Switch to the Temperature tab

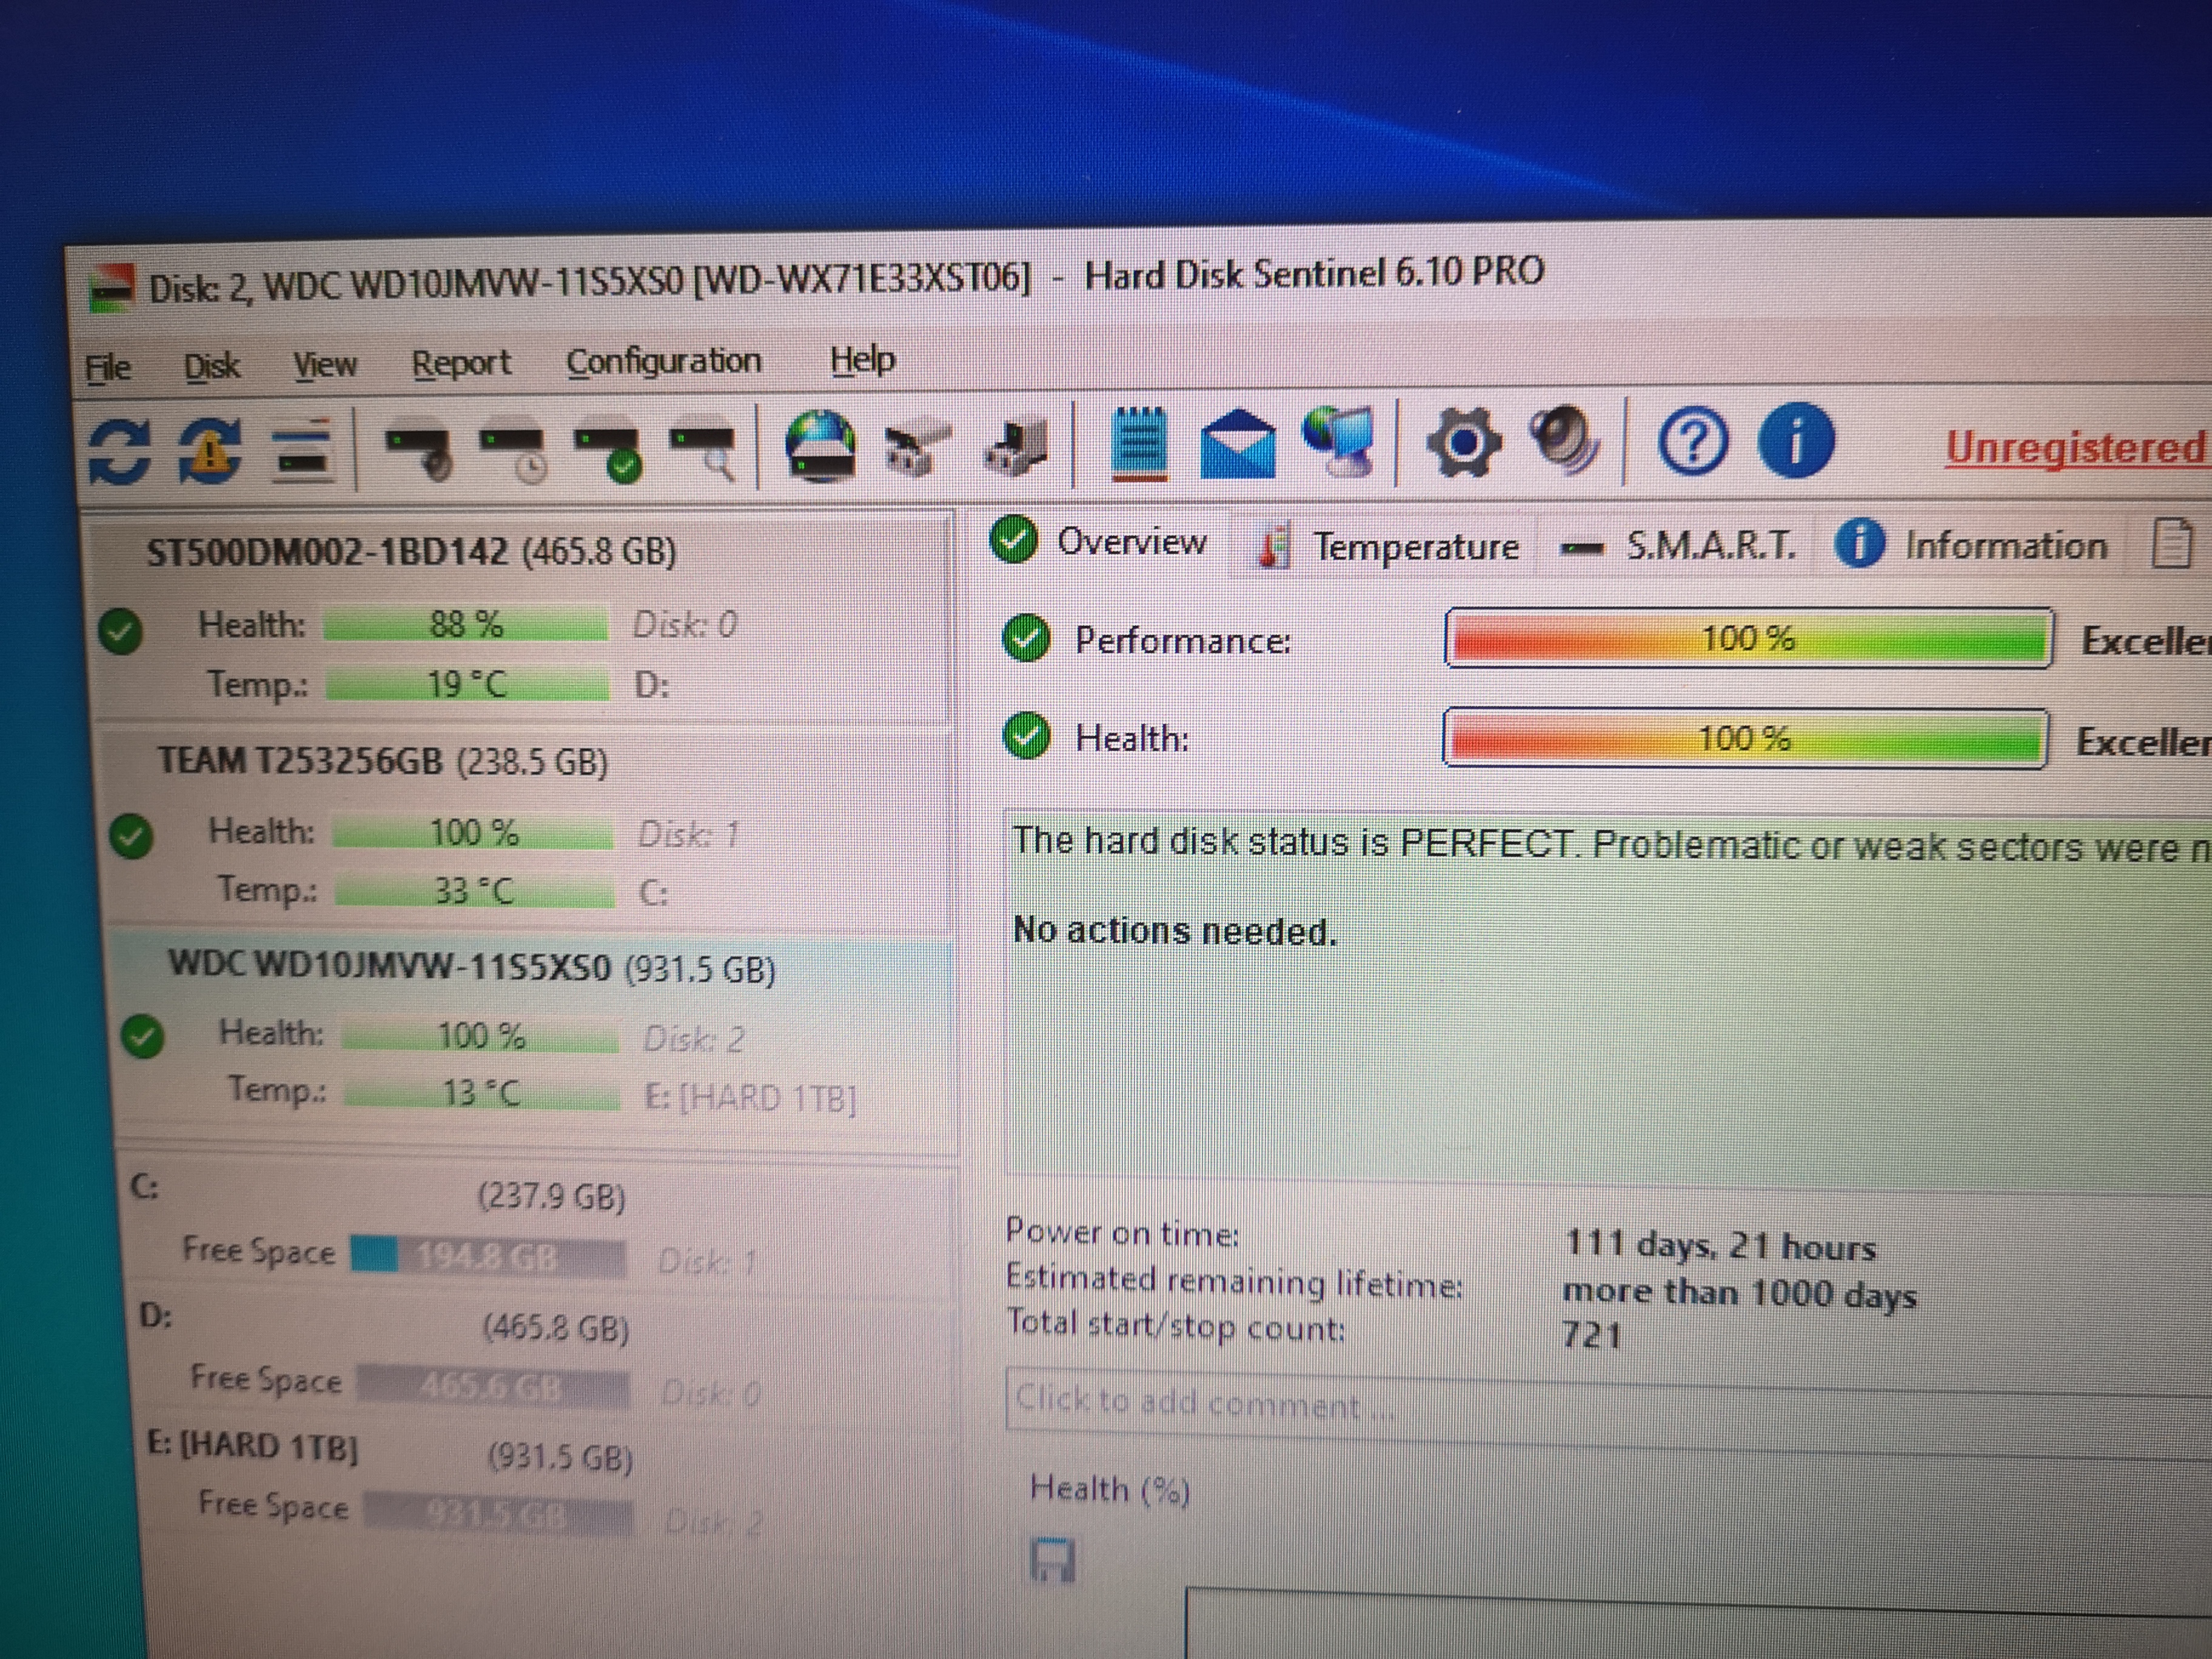tap(1389, 546)
